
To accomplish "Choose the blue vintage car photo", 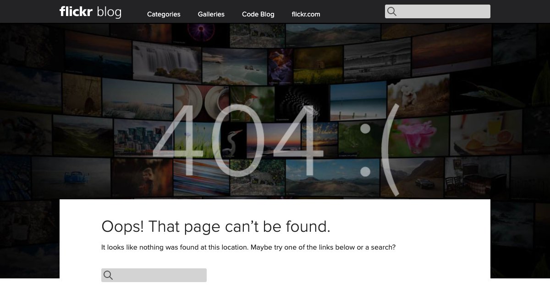I will pyautogui.click(x=73, y=176).
